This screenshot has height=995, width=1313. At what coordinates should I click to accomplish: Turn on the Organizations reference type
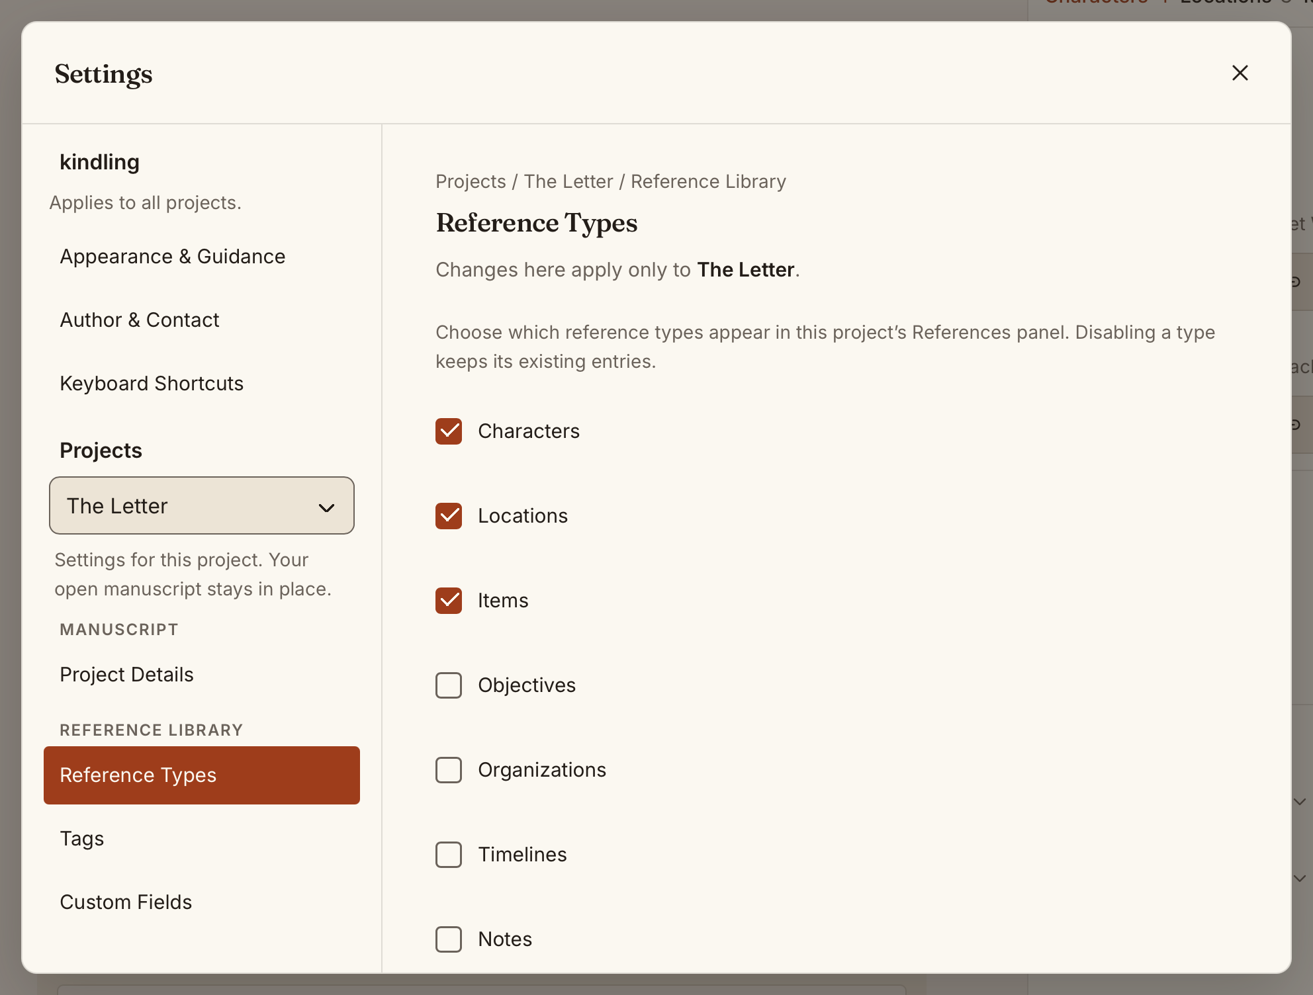[449, 770]
